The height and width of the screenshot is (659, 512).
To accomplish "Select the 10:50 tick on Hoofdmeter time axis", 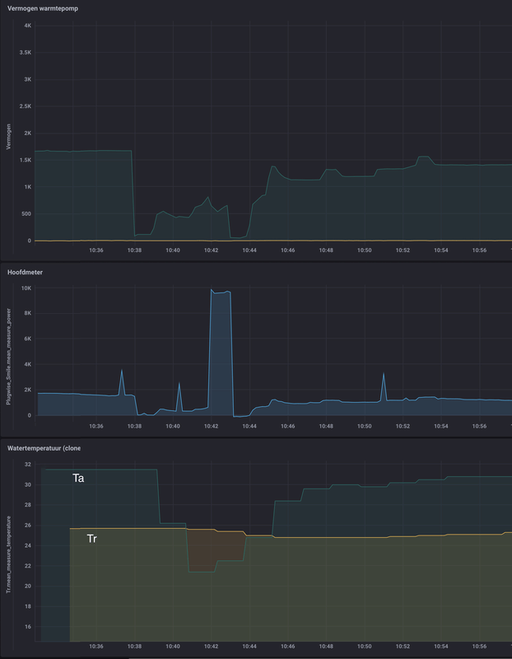I will point(364,426).
